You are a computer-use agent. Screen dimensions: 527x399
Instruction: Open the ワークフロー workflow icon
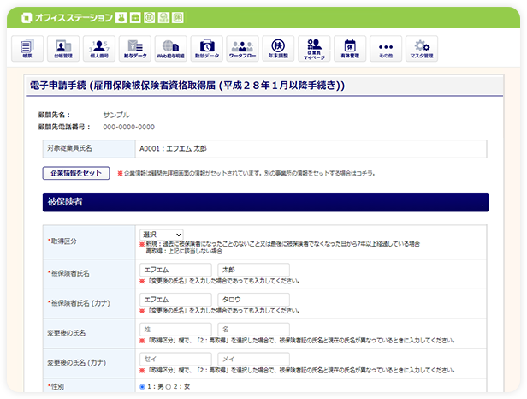pyautogui.click(x=242, y=49)
